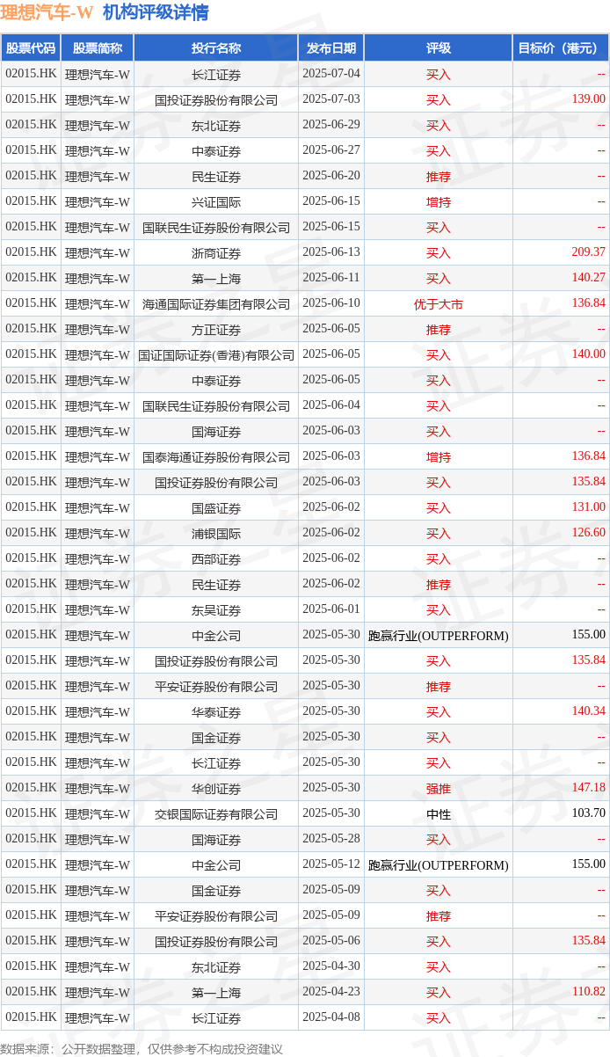Click date cell 2025-06-04

(x=331, y=405)
